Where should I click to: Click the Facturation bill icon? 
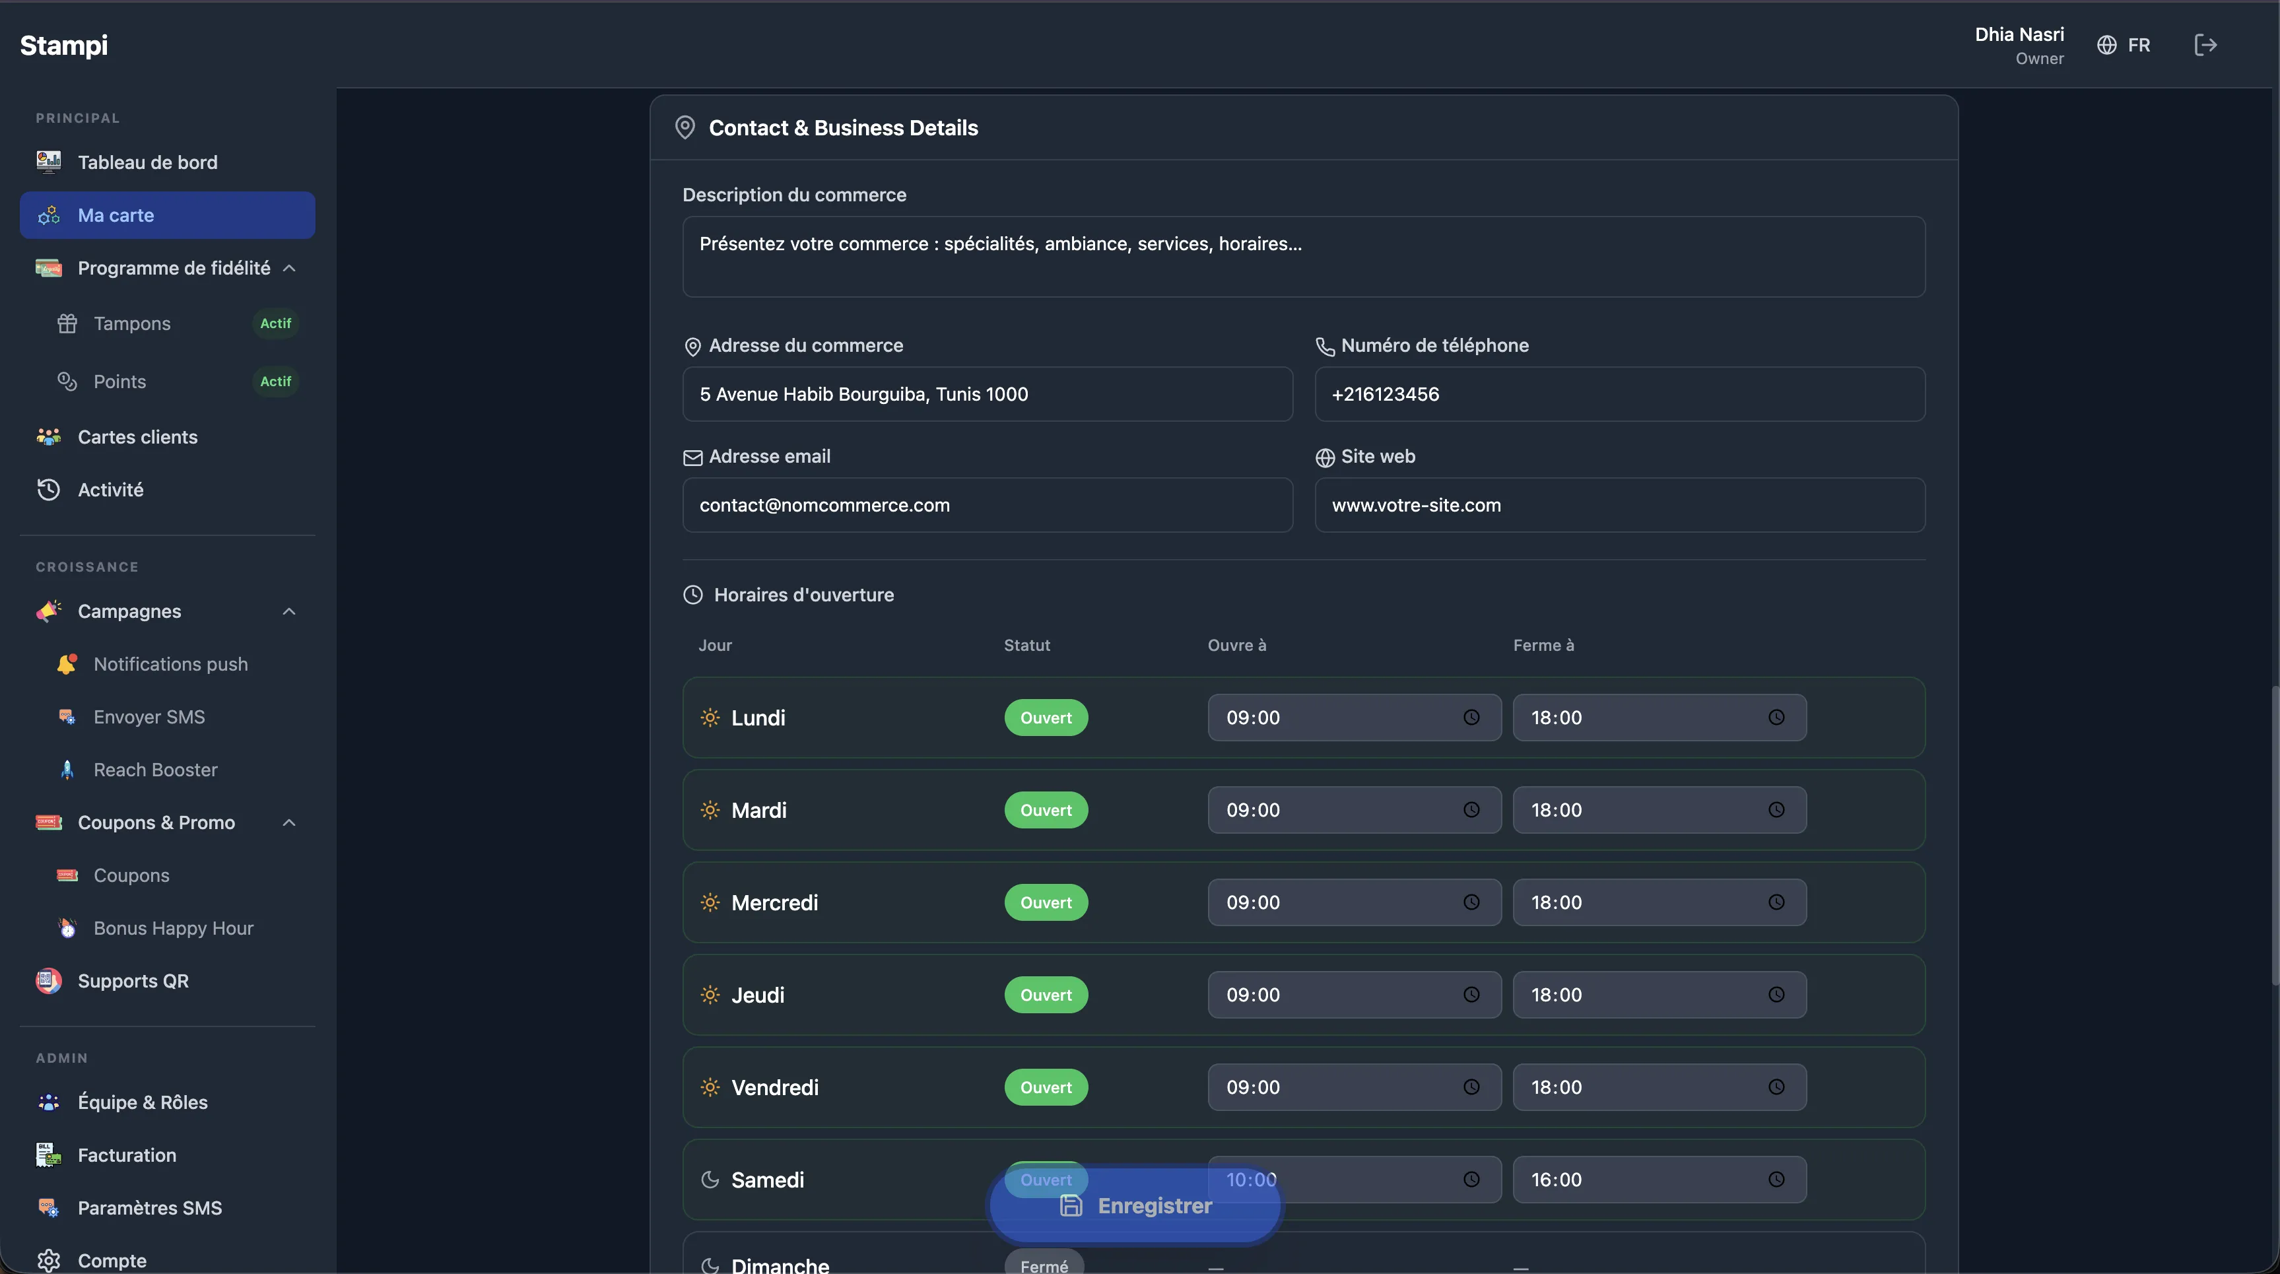[49, 1155]
